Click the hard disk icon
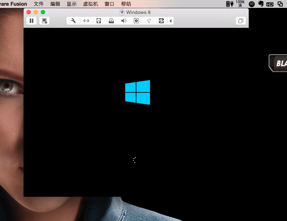Screen dimensions: 287x221 [99, 21]
